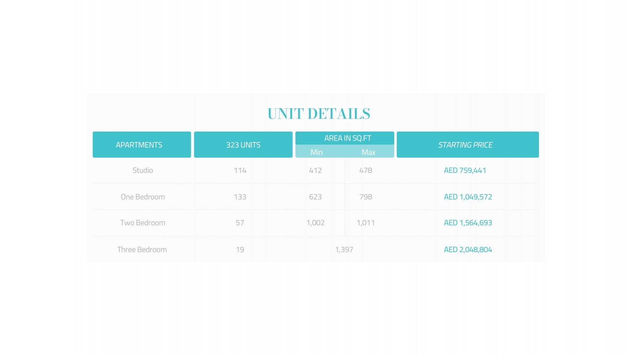The height and width of the screenshot is (355, 632).
Task: Select the AREA IN SQ.FT header
Action: click(x=347, y=138)
